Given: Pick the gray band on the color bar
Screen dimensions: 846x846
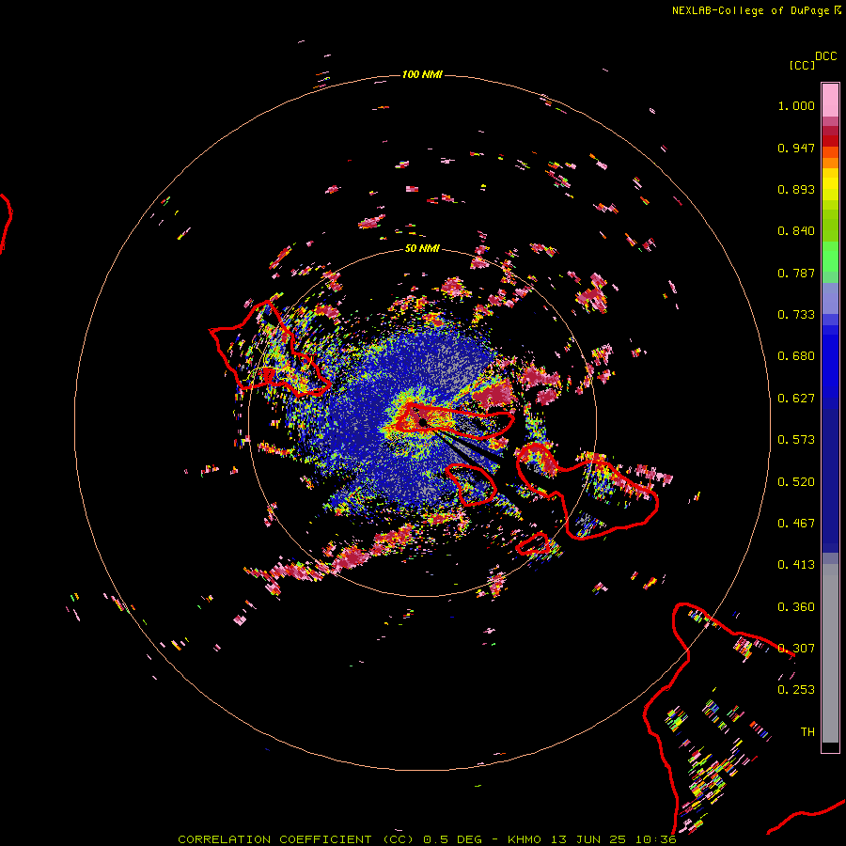Looking at the screenshot, I should pyautogui.click(x=830, y=653).
